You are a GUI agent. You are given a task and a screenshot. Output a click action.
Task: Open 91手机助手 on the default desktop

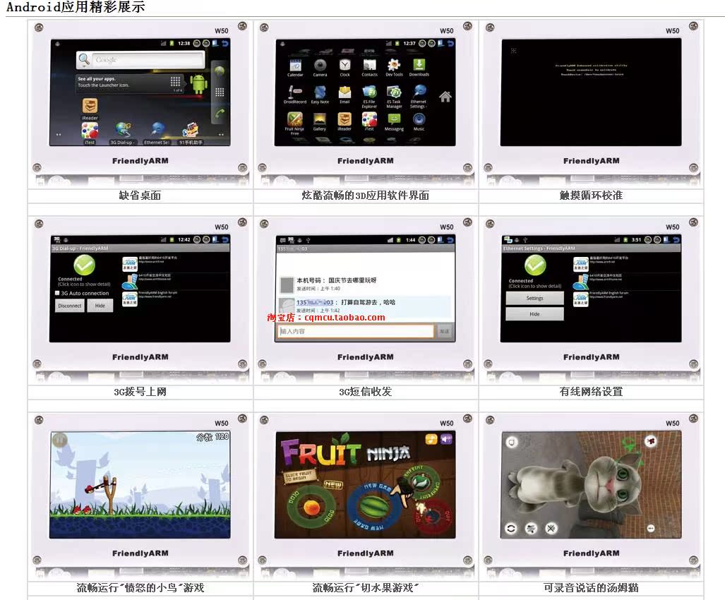point(191,133)
